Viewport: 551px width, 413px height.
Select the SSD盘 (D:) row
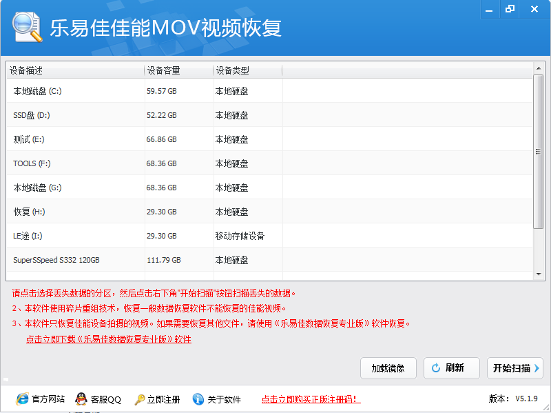point(269,115)
